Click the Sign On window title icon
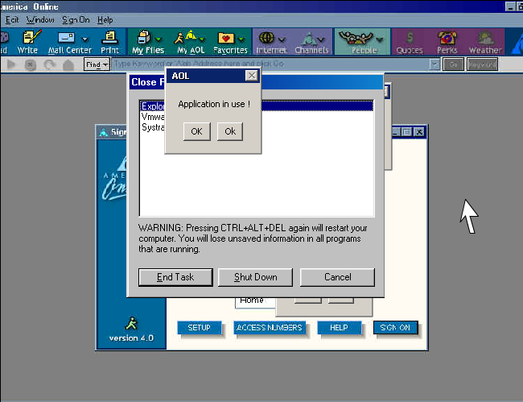The height and width of the screenshot is (402, 523). coord(104,133)
